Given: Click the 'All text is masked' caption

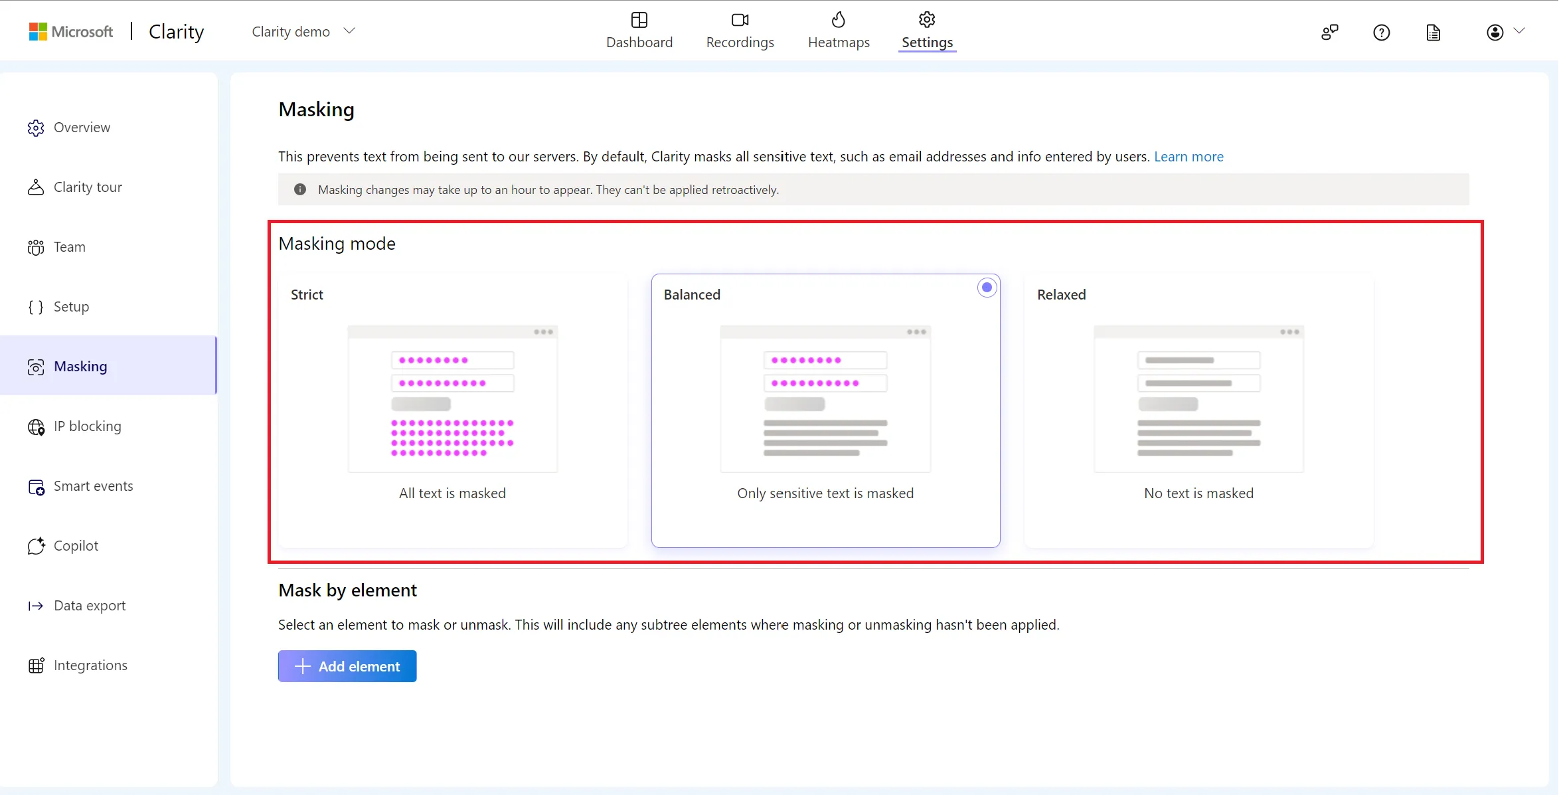Looking at the screenshot, I should tap(452, 493).
